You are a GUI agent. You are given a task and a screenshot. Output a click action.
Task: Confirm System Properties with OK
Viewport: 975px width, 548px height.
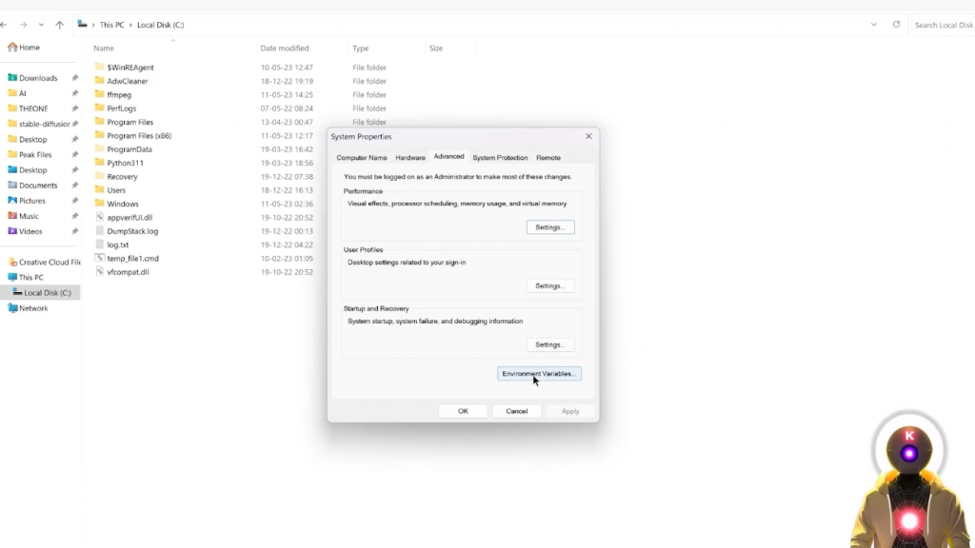coord(464,411)
